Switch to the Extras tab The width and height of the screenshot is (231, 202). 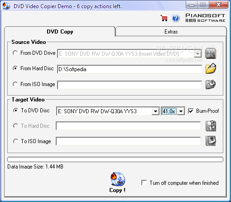click(171, 32)
